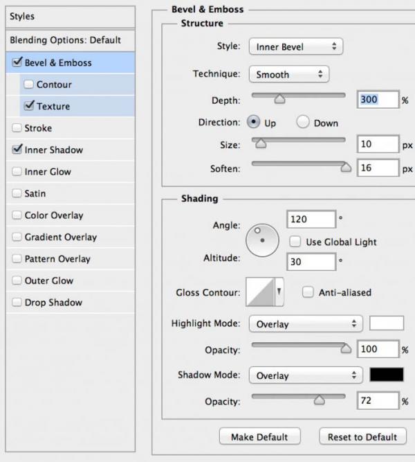Viewport: 415px width, 462px height.
Task: Click the white highlight color swatch
Action: pyautogui.click(x=387, y=323)
